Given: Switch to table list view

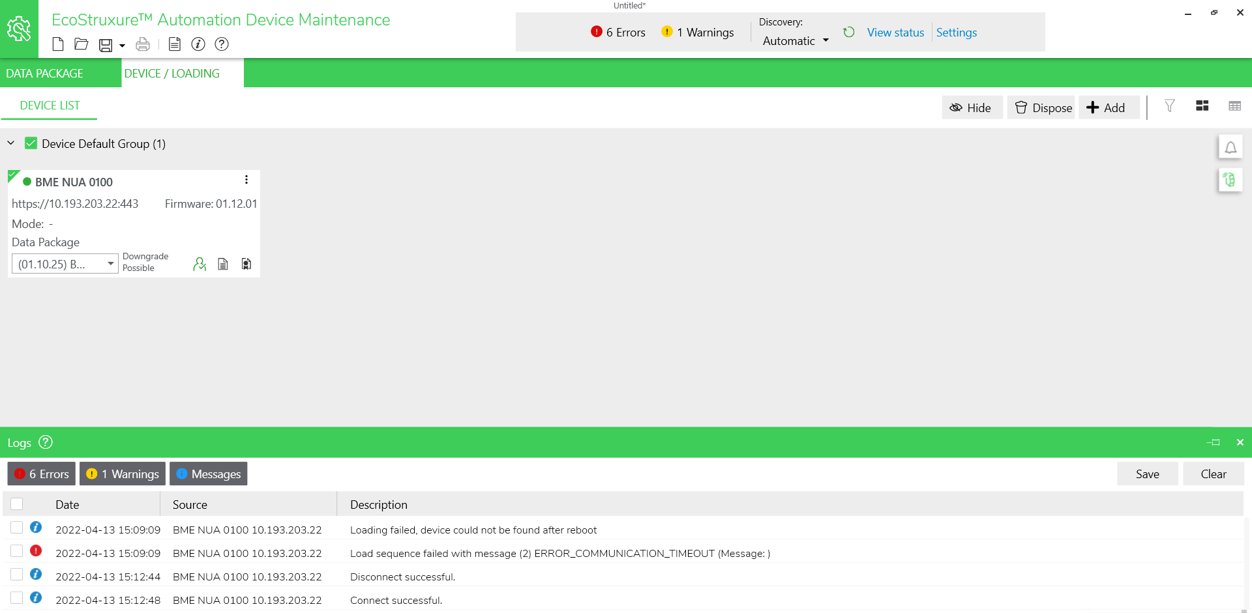Looking at the screenshot, I should [x=1234, y=106].
